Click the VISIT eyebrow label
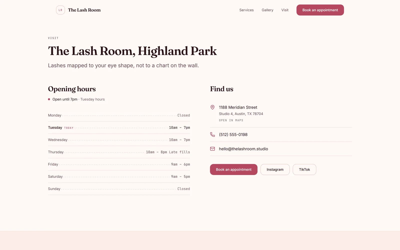400x250 pixels. (53, 38)
